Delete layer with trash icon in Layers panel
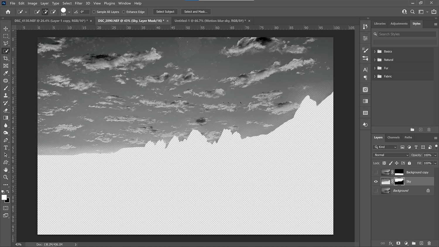The image size is (439, 247). 429,243
